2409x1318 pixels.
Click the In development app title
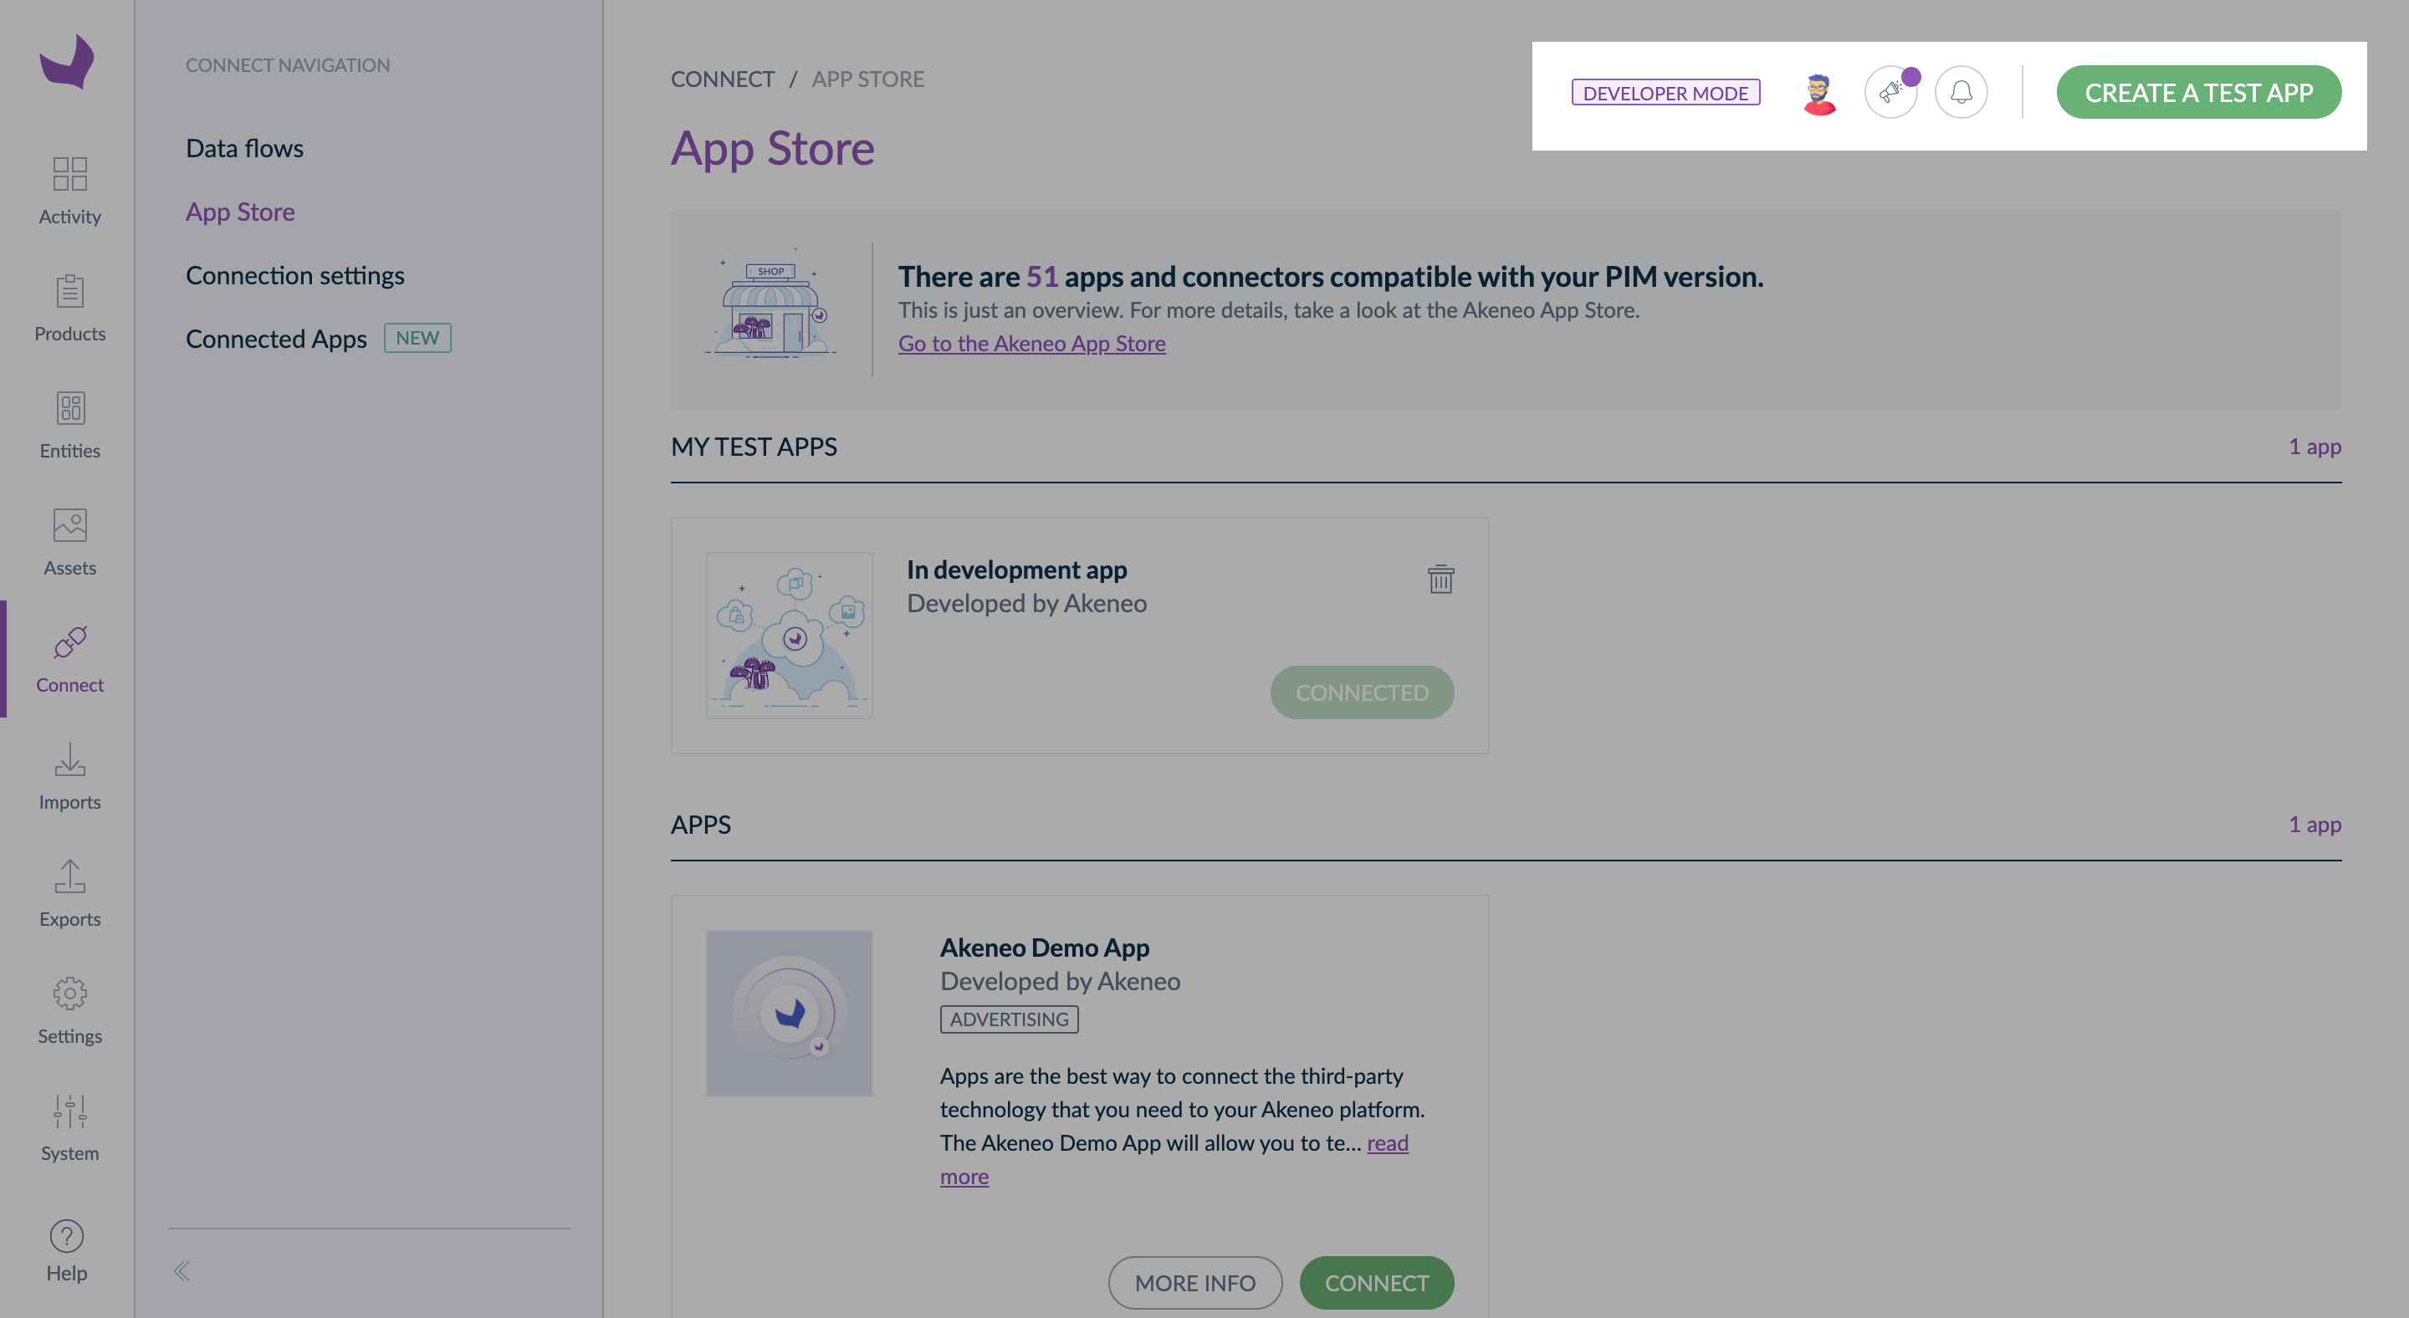[1016, 570]
